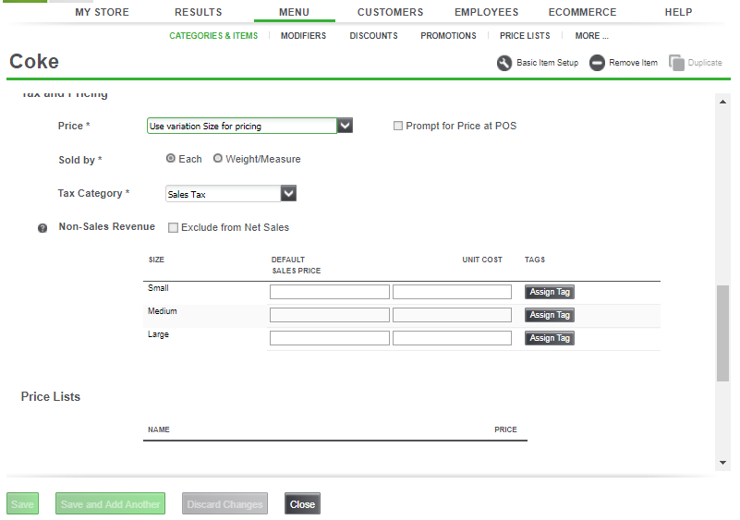Screen dimensions: 740x520
Task: Click the Coke item title
Action: [x=34, y=62]
